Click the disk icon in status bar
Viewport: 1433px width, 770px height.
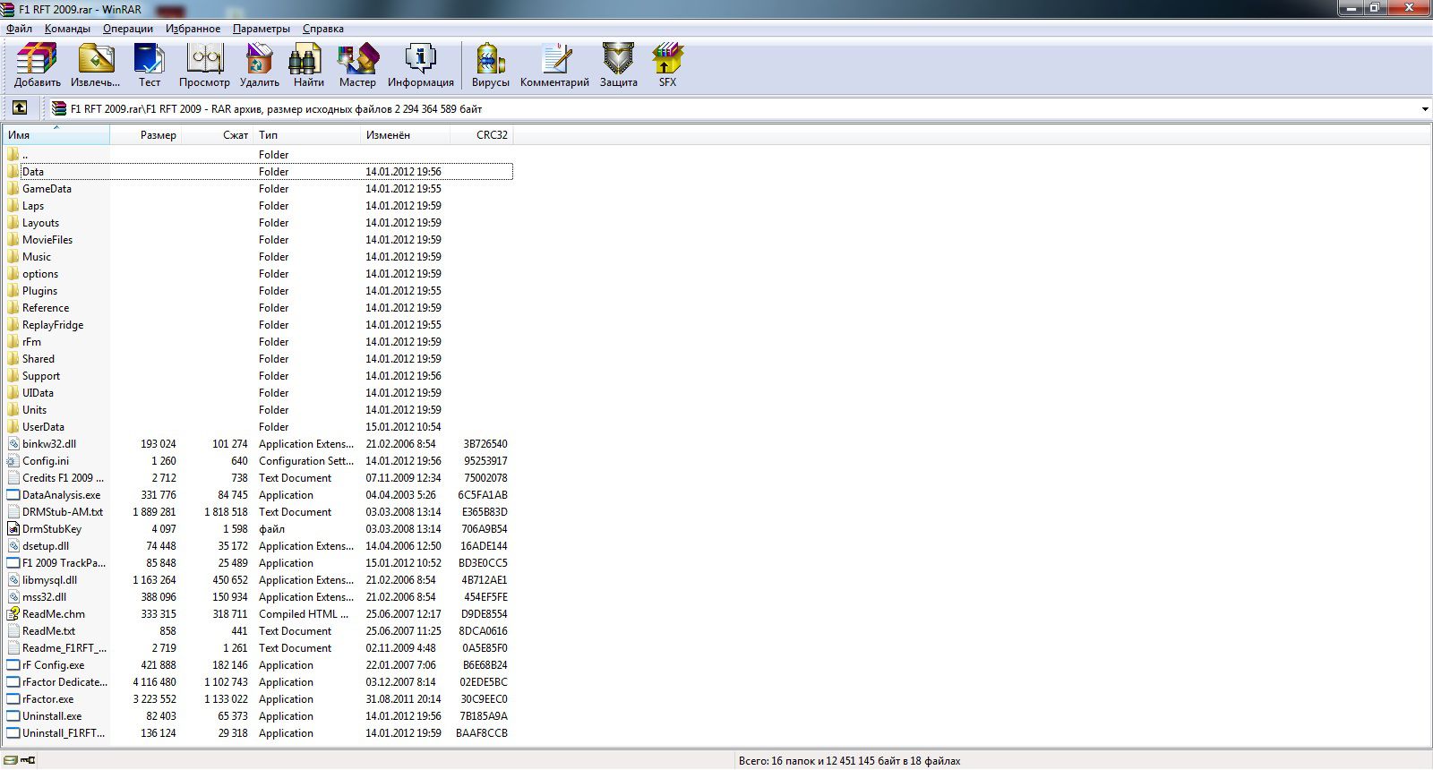12,760
